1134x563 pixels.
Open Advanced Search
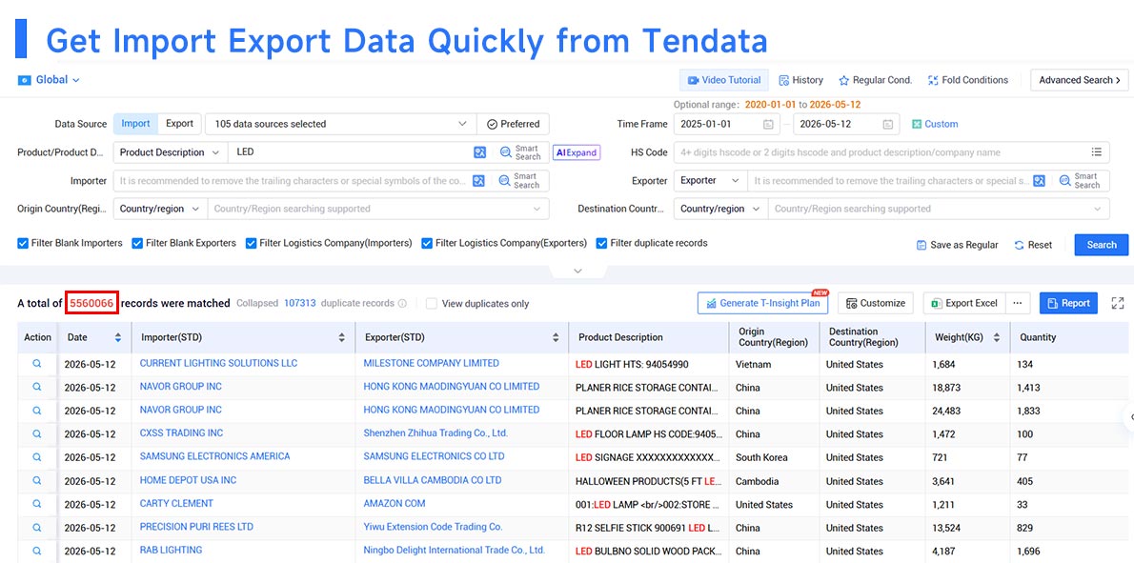[1079, 80]
